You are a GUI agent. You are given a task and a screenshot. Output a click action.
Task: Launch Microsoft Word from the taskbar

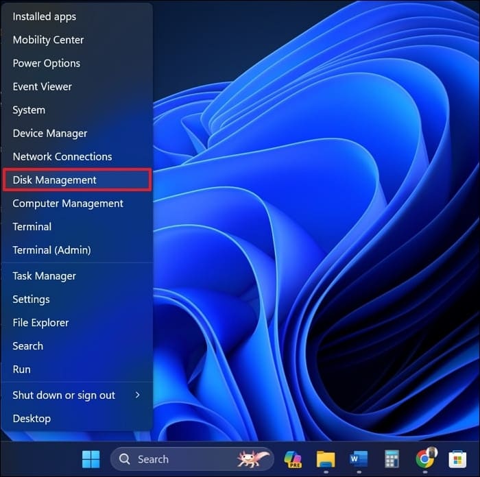359,459
